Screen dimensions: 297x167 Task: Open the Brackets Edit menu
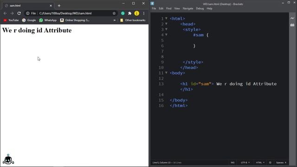161,8
